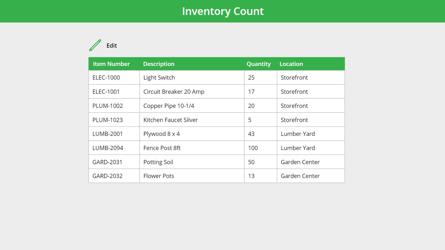Select the Light Switch description cell
The width and height of the screenshot is (445, 250).
159,77
